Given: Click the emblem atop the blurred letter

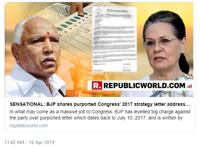Looking at the screenshot, I should (x=98, y=11).
